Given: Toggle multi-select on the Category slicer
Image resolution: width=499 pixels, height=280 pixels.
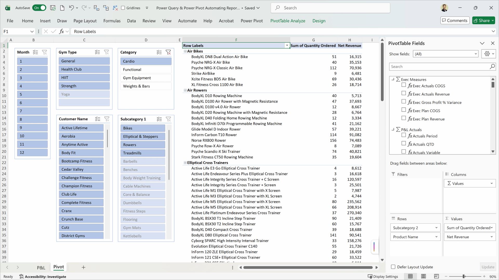Looking at the screenshot, I should [x=159, y=52].
